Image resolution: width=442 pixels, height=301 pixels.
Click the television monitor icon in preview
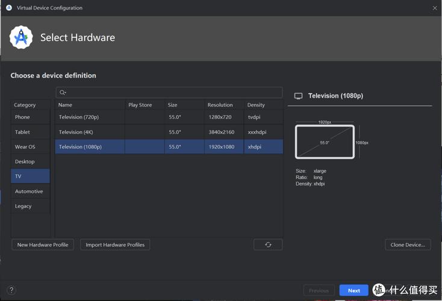(x=298, y=96)
